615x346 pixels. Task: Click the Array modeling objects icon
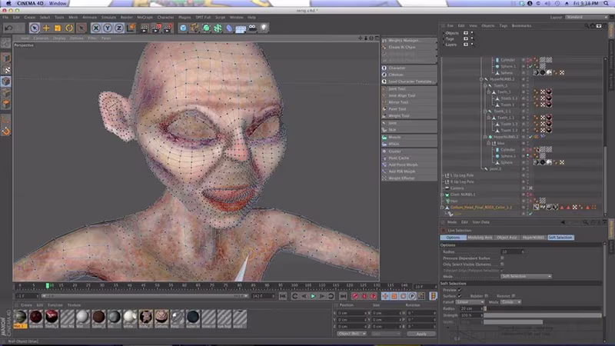tap(218, 28)
